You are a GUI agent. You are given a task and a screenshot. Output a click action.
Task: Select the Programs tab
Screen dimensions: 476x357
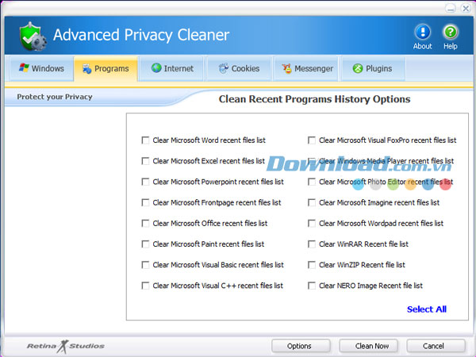(106, 68)
